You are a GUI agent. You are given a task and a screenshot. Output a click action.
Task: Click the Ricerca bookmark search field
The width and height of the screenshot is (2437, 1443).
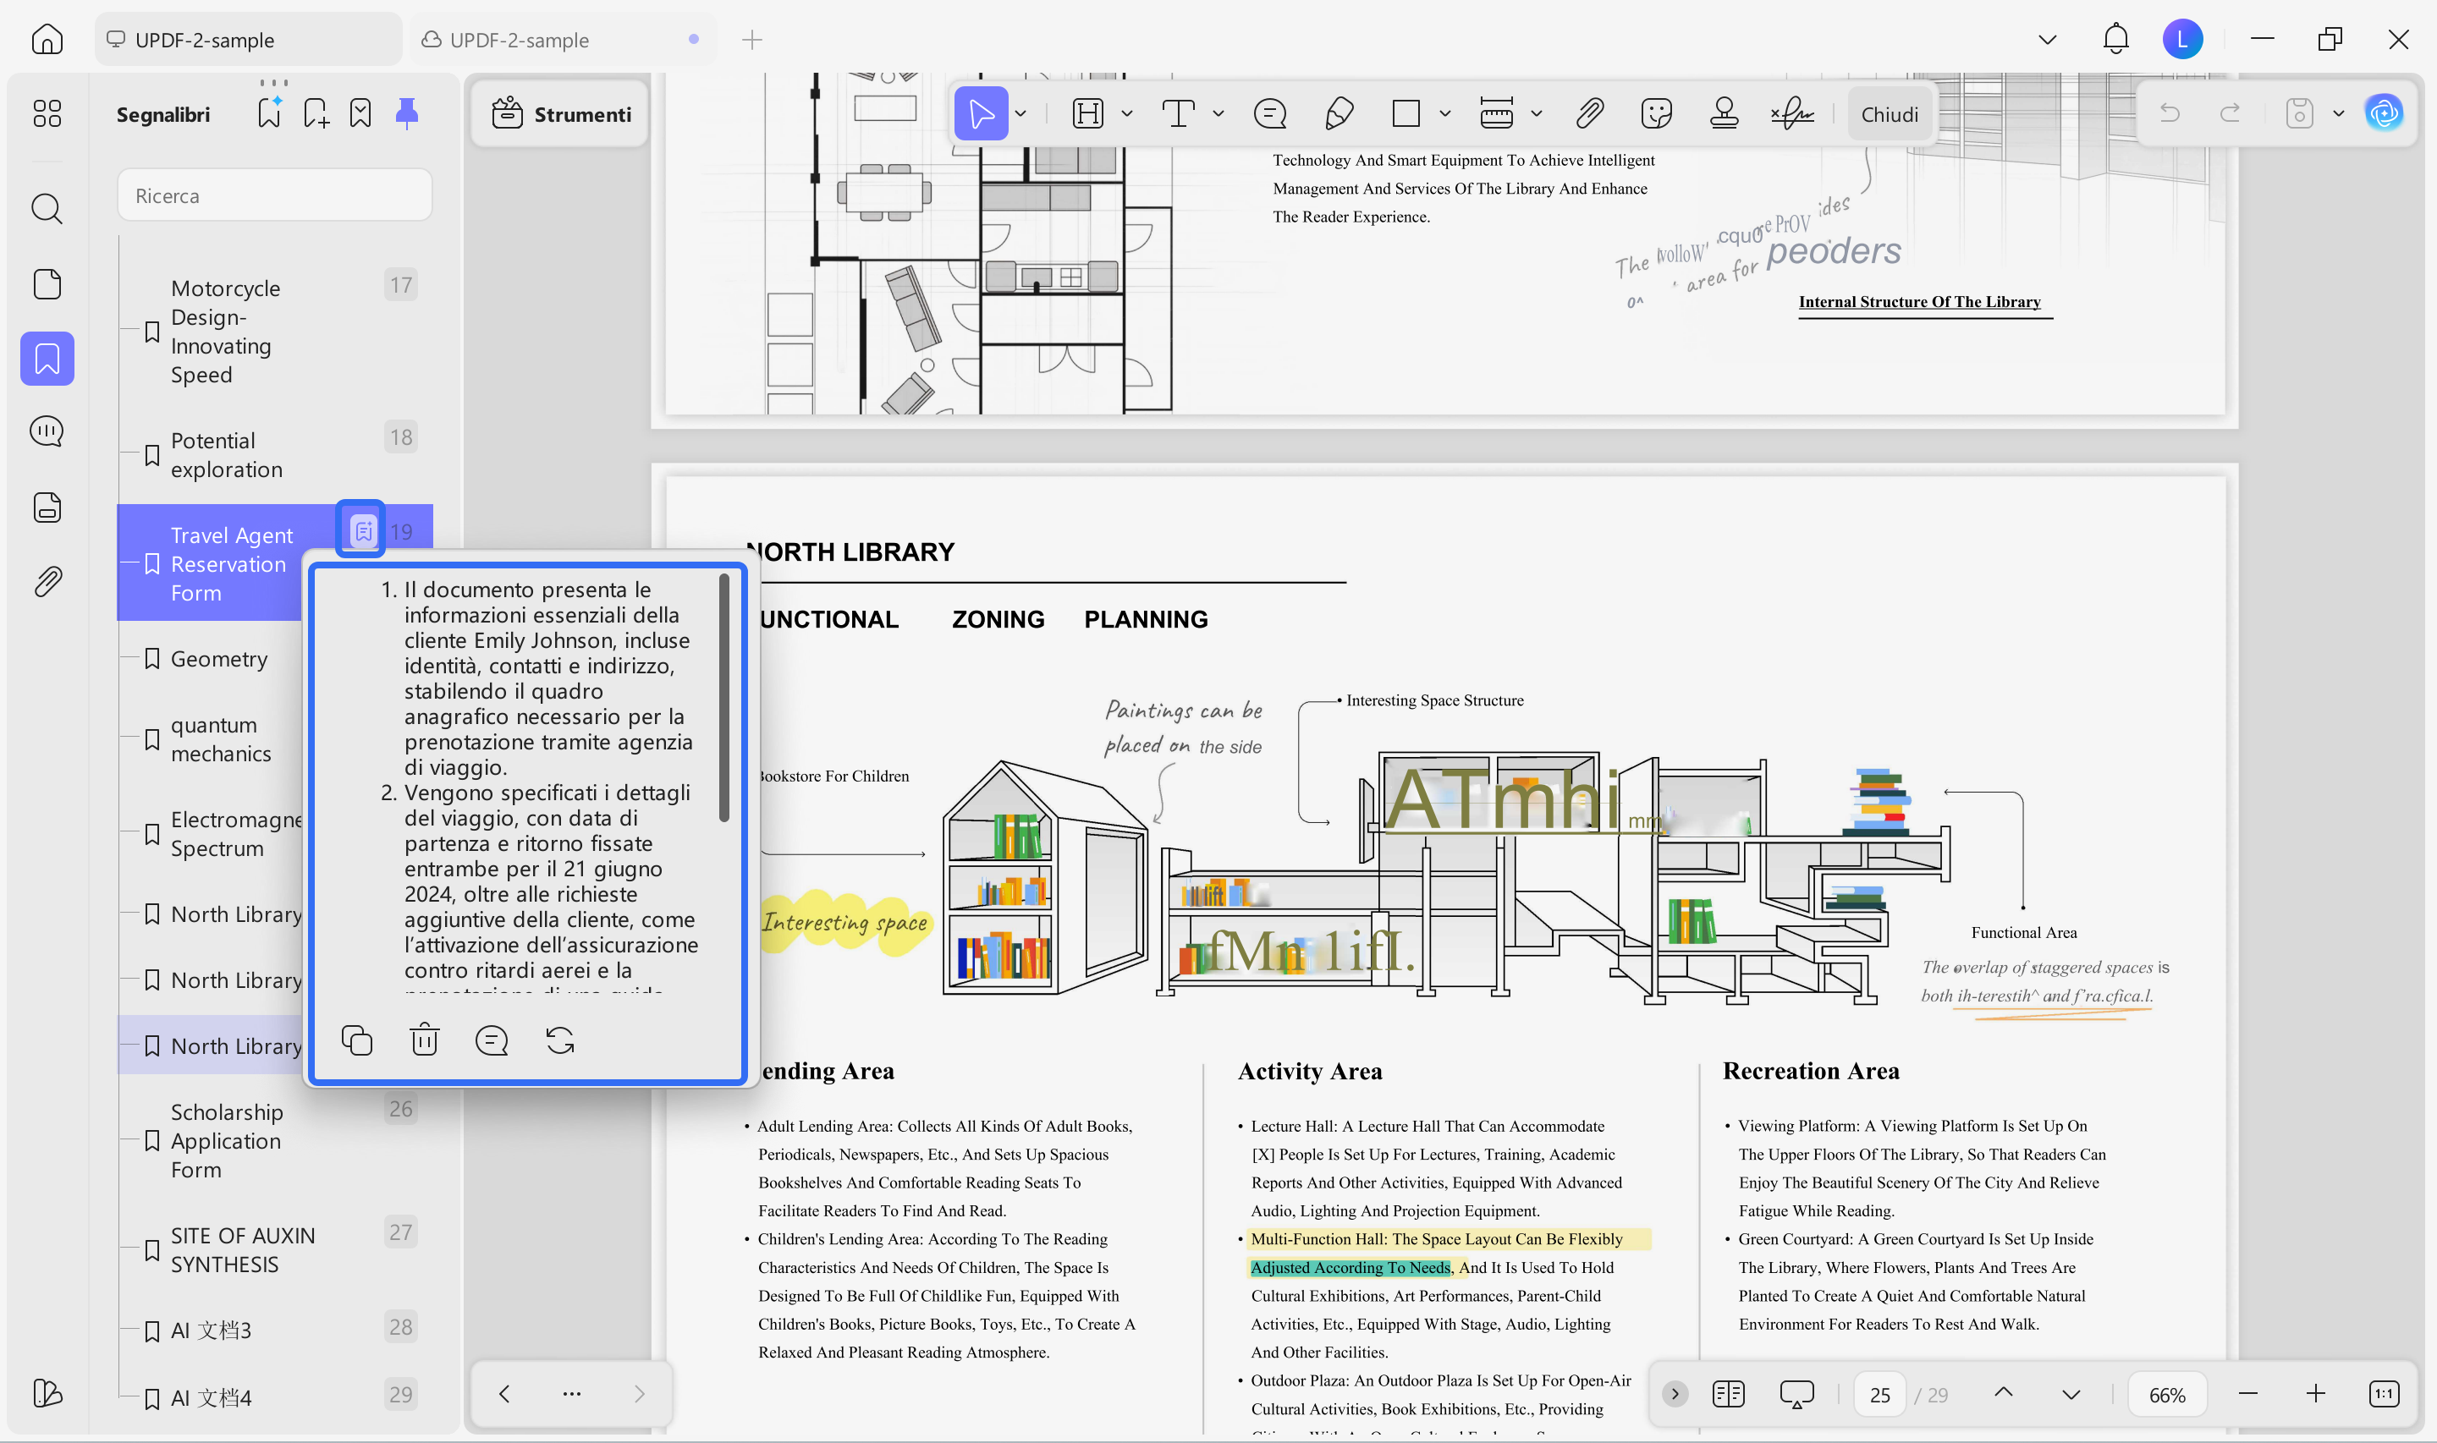click(274, 195)
